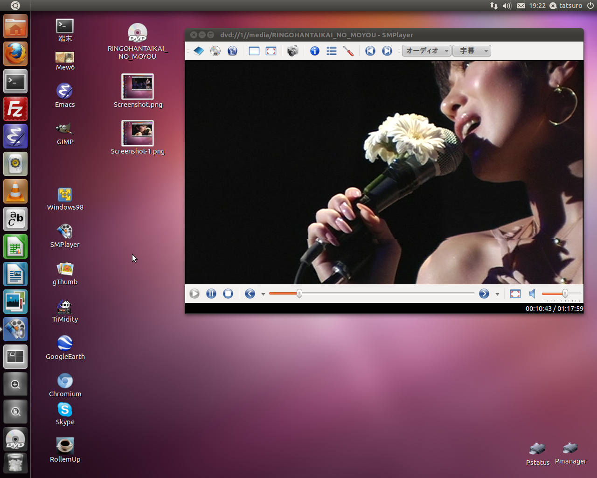Open URL globe icon in SMPlayer toolbar
The image size is (597, 478).
(232, 51)
